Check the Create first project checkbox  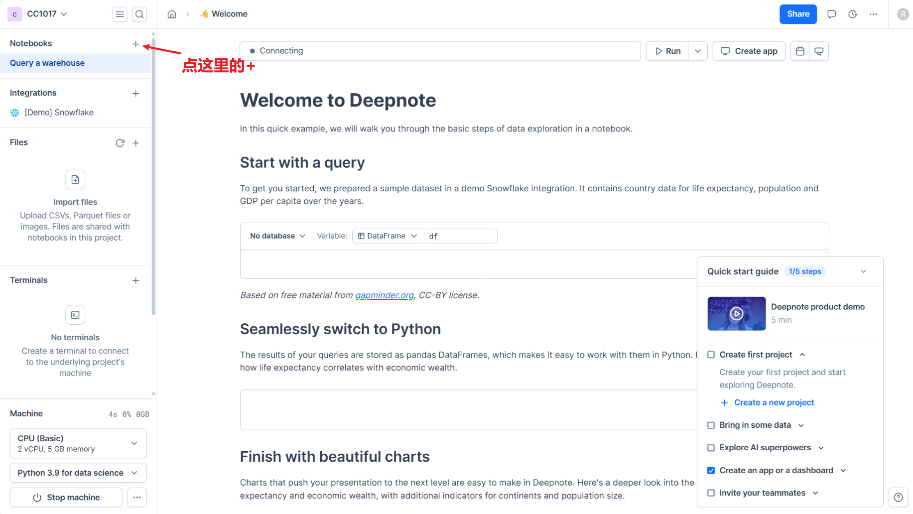[711, 355]
